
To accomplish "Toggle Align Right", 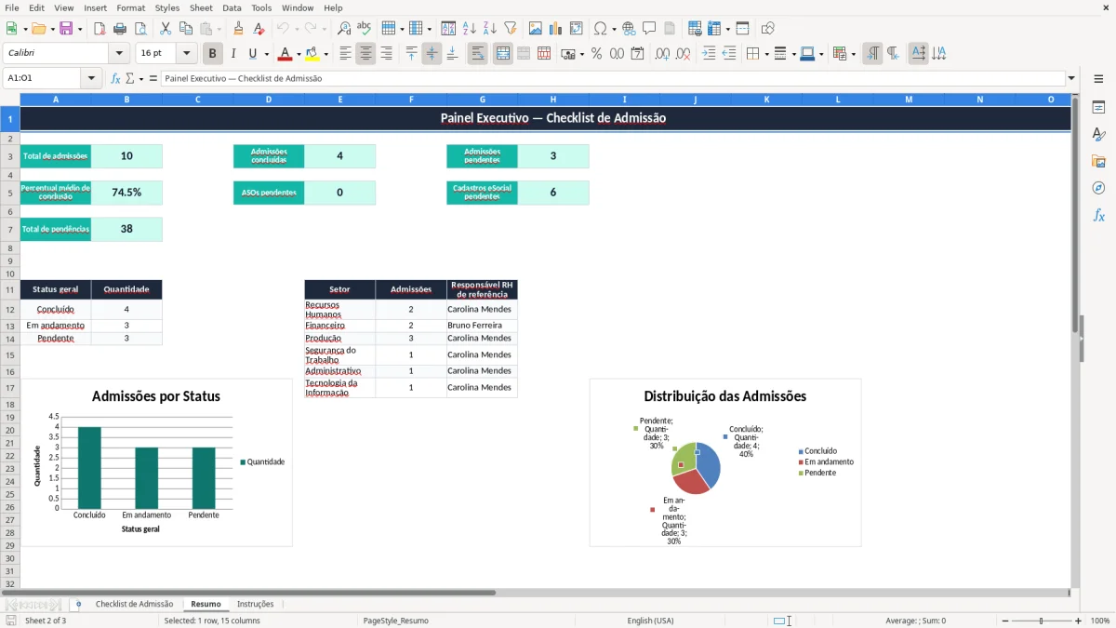I will (x=386, y=54).
